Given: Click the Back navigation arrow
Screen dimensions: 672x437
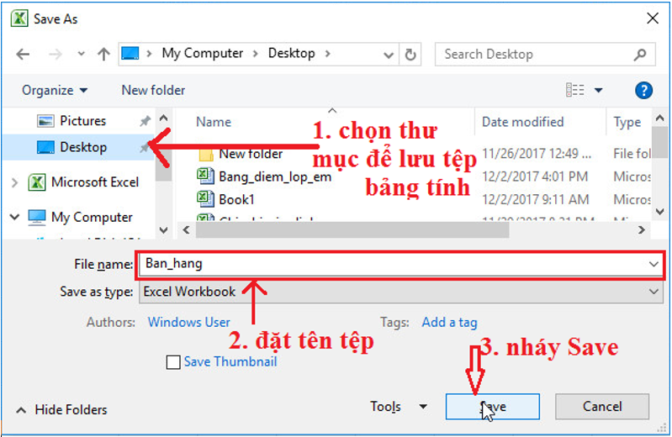Looking at the screenshot, I should 23,55.
